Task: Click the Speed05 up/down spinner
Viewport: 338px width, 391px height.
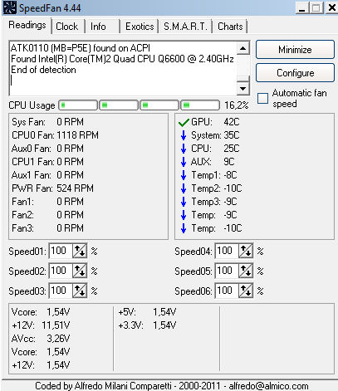Action: (246, 271)
